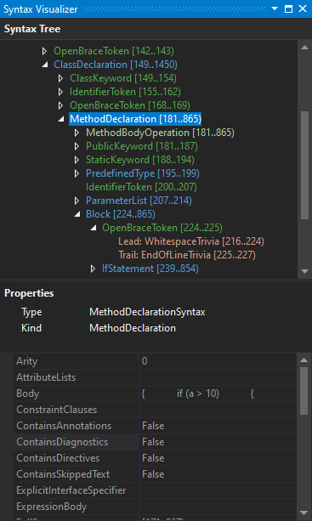
Task: Maximize the Syntax Visualizer panel
Action: (x=288, y=9)
